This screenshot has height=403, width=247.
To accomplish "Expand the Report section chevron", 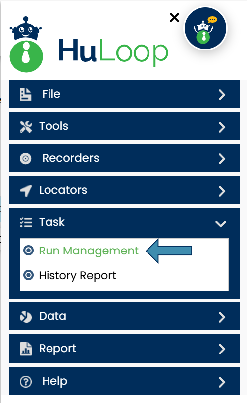I will pyautogui.click(x=222, y=349).
